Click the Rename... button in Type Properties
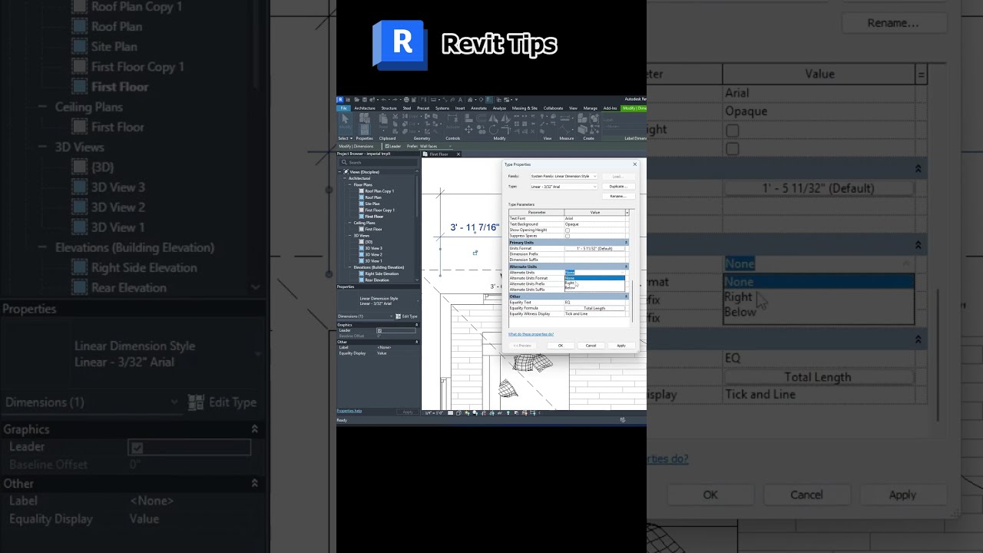 [x=619, y=196]
